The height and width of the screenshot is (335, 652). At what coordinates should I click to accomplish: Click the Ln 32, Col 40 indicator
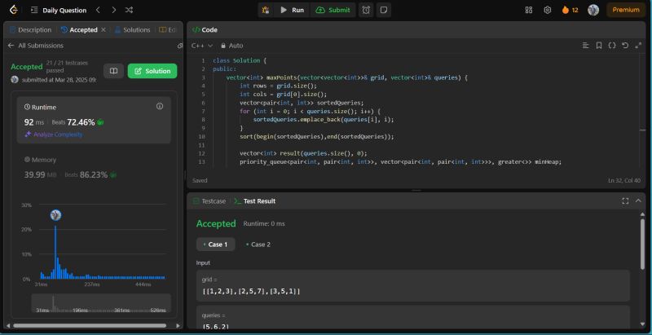tap(624, 180)
